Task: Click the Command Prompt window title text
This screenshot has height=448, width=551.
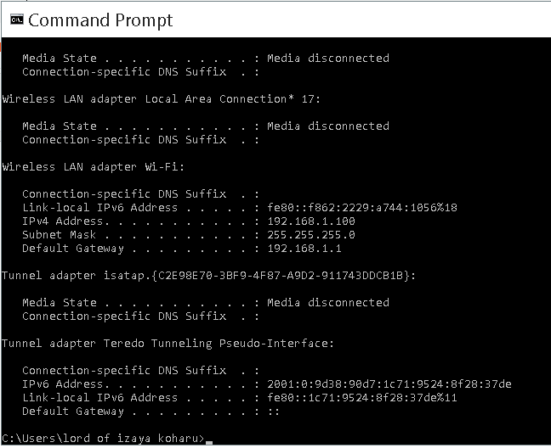Action: coord(100,20)
